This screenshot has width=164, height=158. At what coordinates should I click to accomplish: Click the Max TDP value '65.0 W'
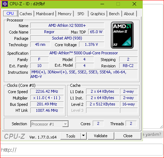pyautogui.click(x=96, y=32)
